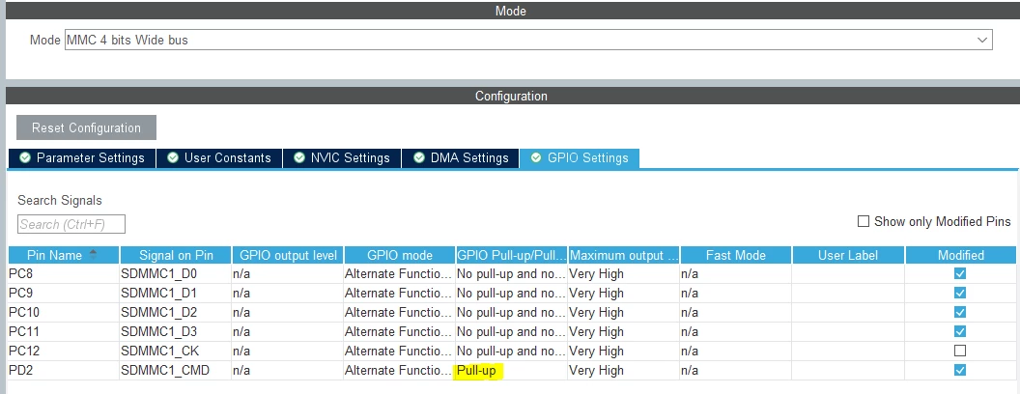This screenshot has height=394, width=1020.
Task: Toggle Modified checkbox for PC8
Action: (959, 273)
